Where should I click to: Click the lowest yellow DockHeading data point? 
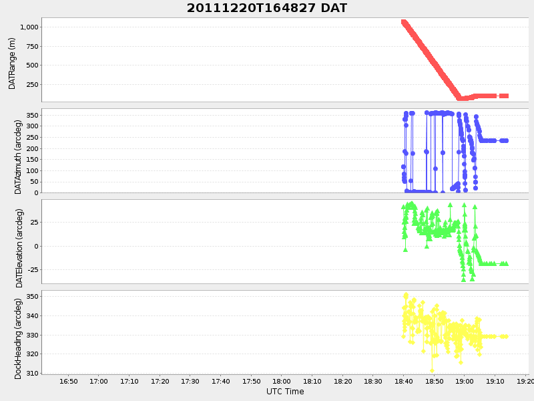click(x=432, y=370)
